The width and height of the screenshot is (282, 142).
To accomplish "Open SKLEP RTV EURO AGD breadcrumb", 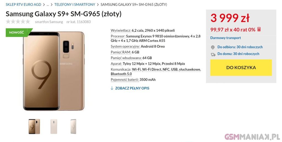I will click(x=23, y=4).
